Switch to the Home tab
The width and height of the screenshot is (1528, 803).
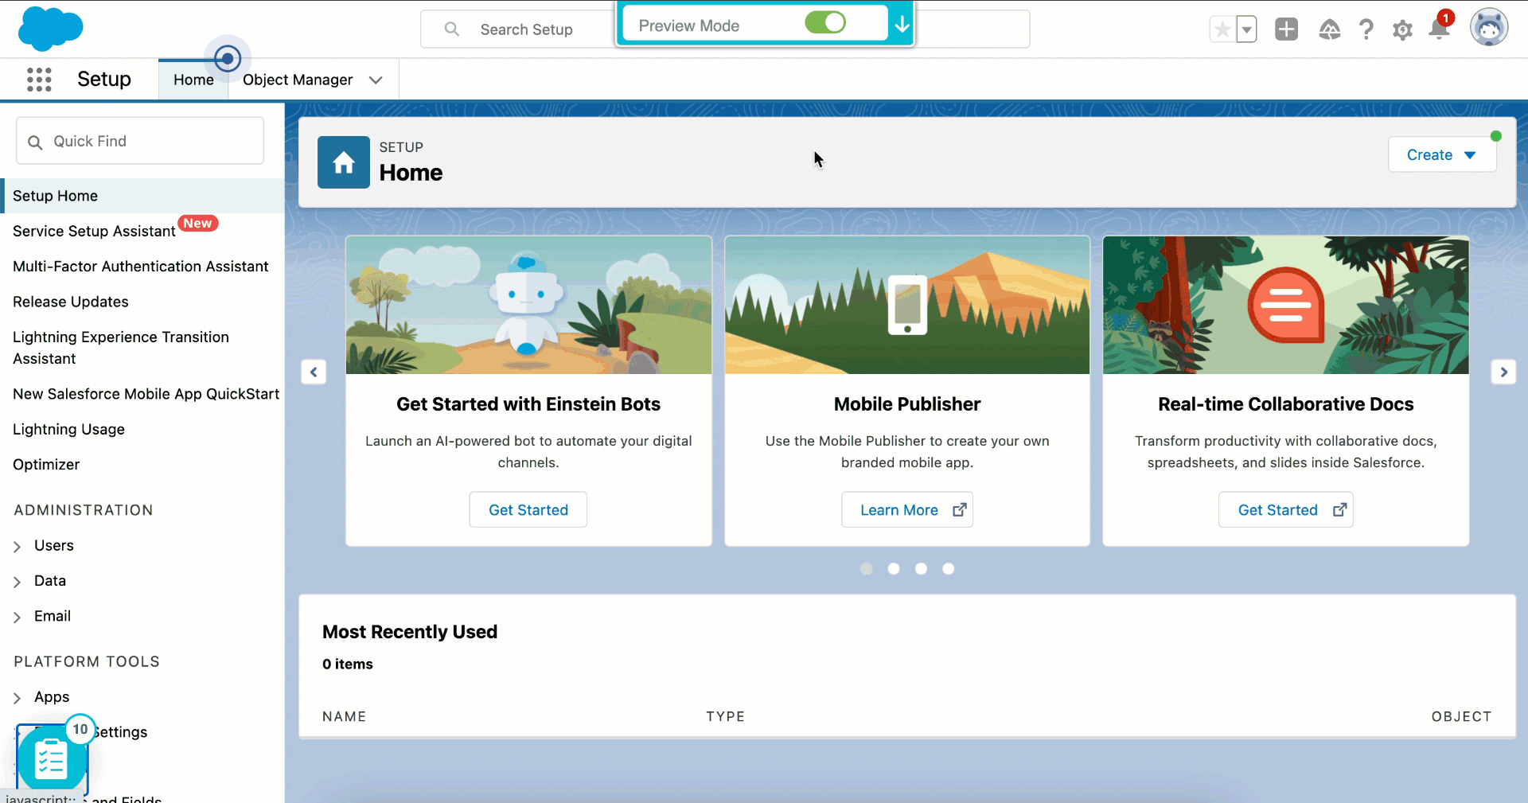[193, 80]
